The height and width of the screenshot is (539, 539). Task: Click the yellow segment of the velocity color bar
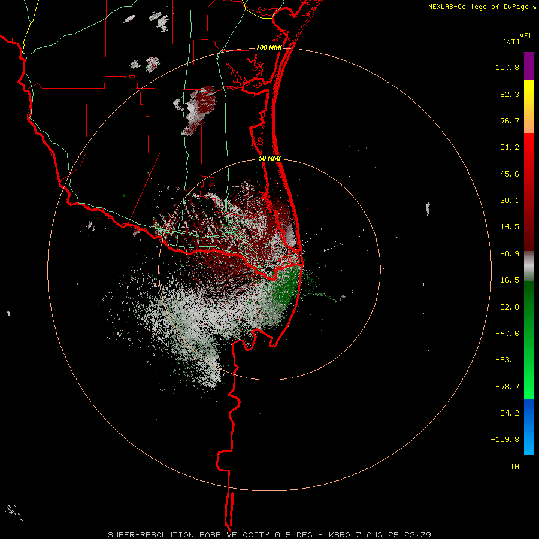[529, 107]
